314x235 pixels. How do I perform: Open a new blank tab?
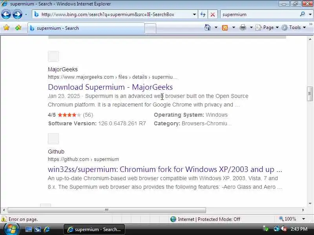(150, 28)
